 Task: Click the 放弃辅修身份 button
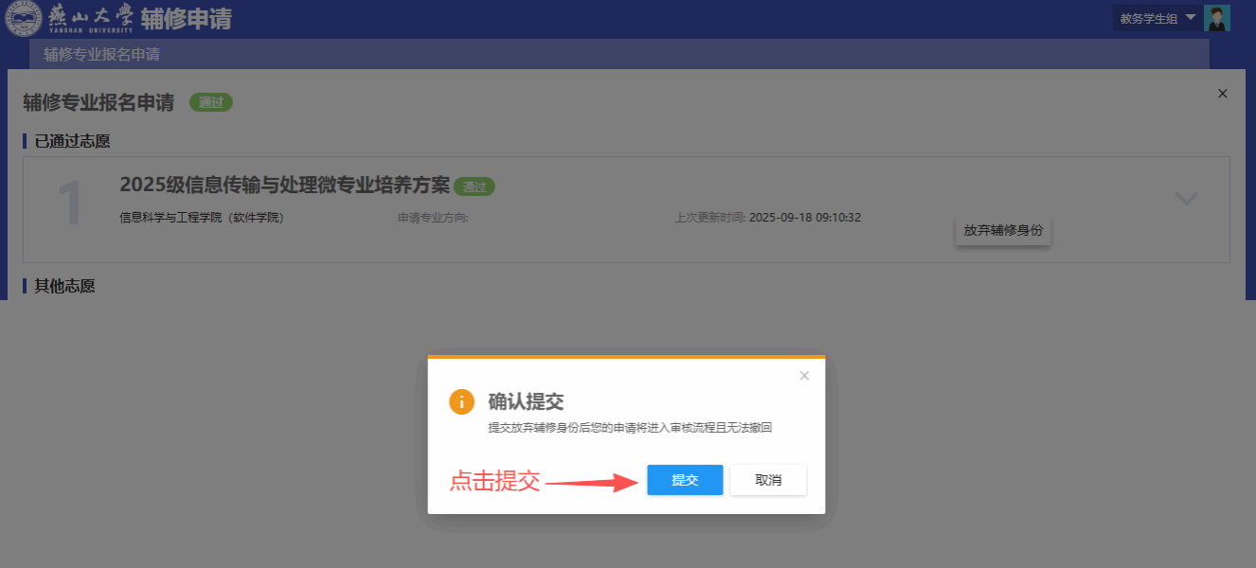coord(1002,230)
